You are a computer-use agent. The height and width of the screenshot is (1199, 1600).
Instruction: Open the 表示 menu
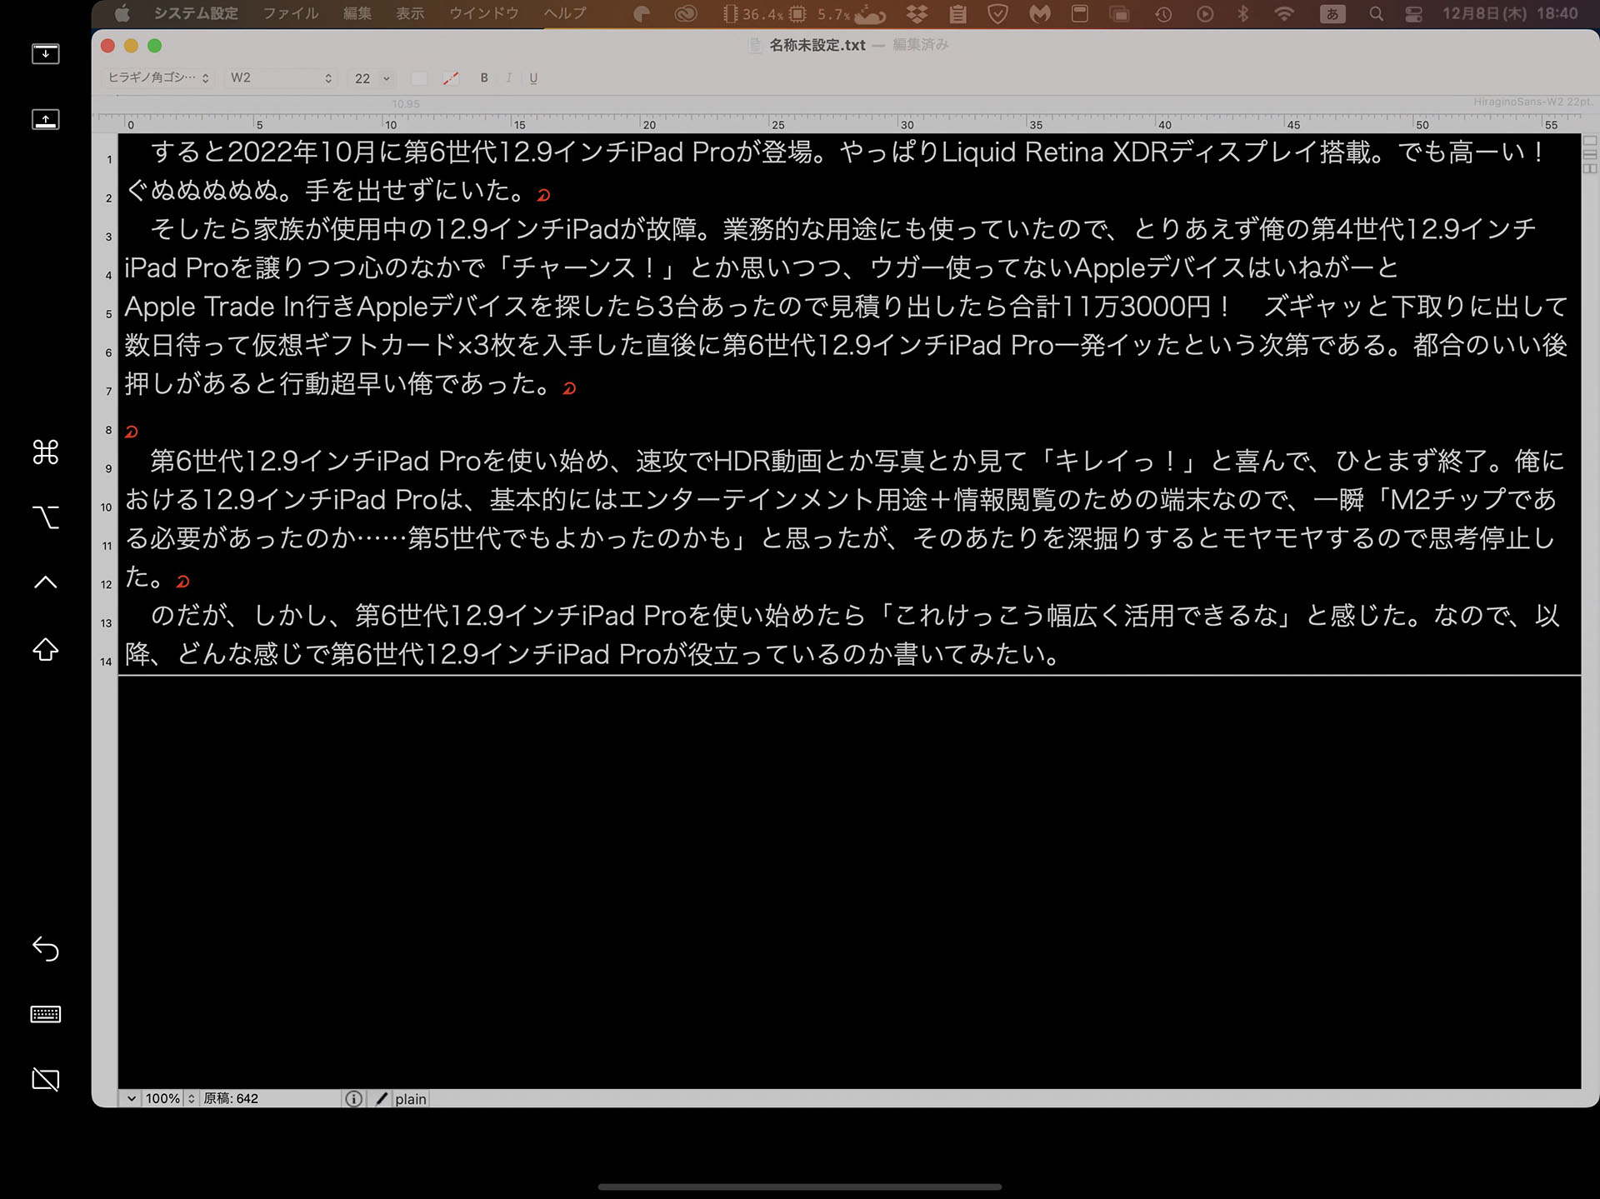pos(409,13)
